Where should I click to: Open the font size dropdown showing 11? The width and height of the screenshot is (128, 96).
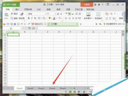(x=55, y=14)
